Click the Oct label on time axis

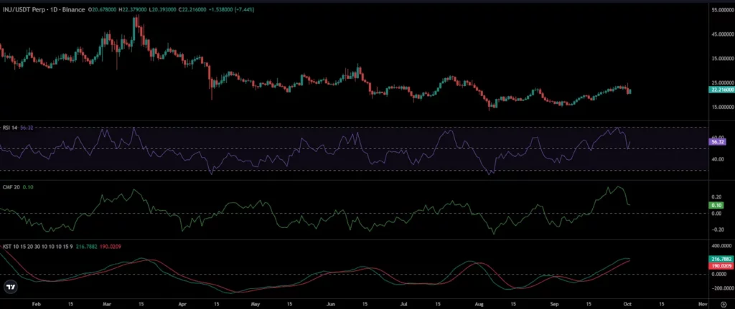(629, 303)
